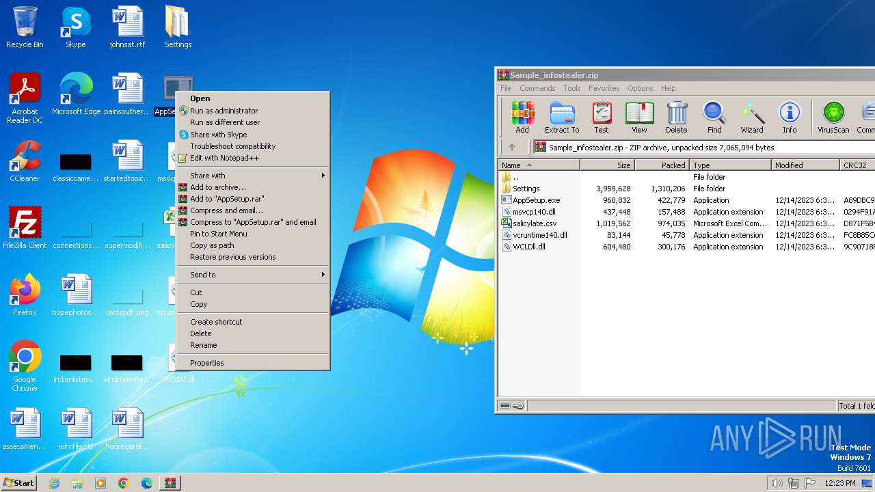Click the Find magnifier toolbar icon

coord(714,118)
